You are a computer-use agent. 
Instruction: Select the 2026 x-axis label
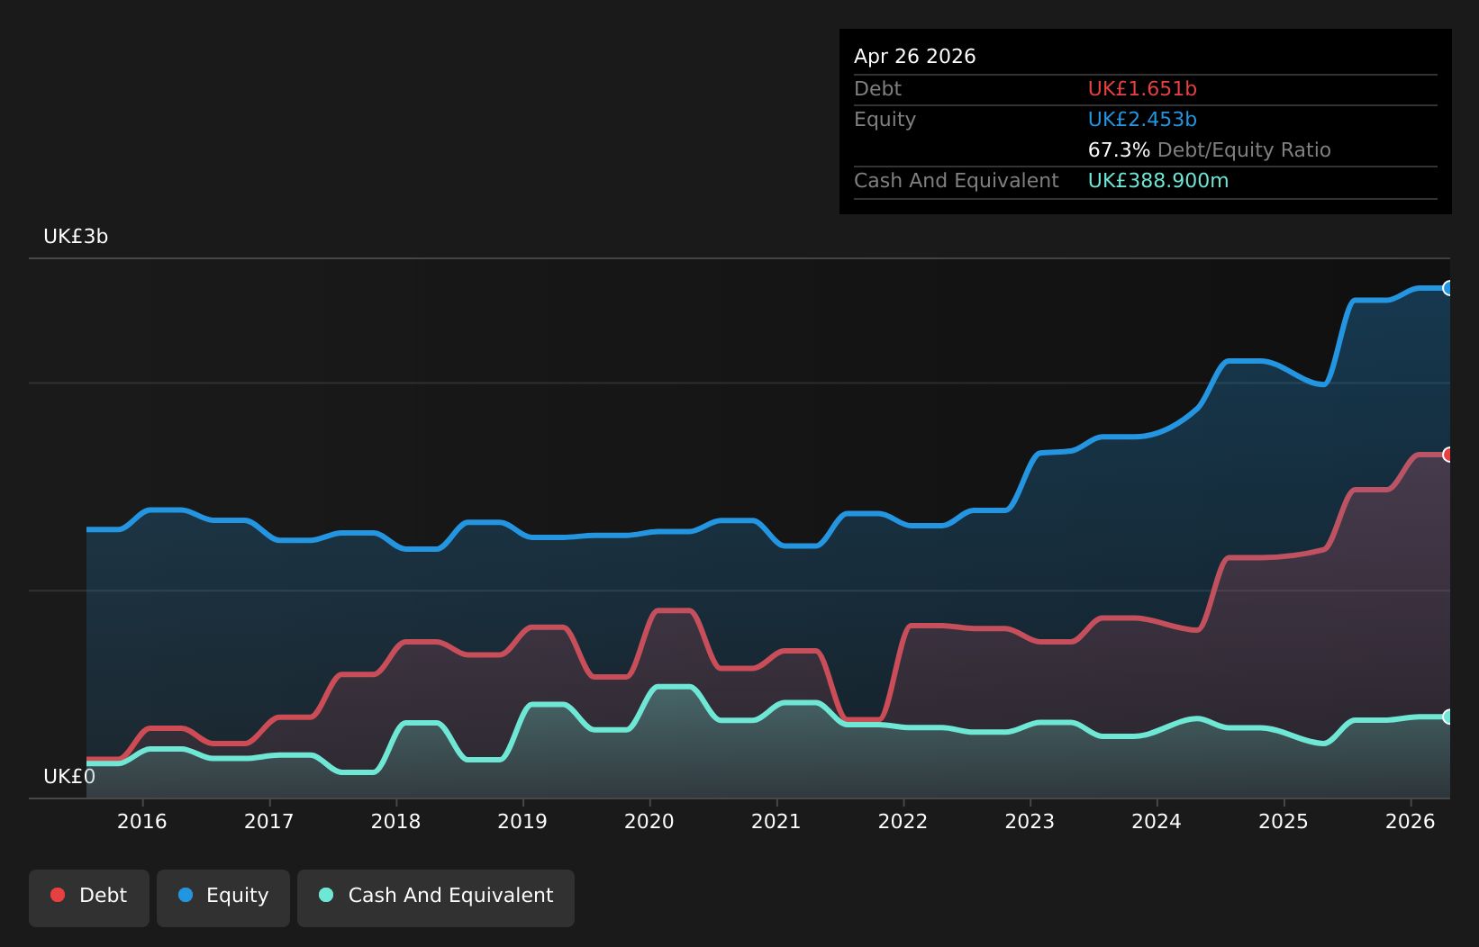pos(1411,821)
